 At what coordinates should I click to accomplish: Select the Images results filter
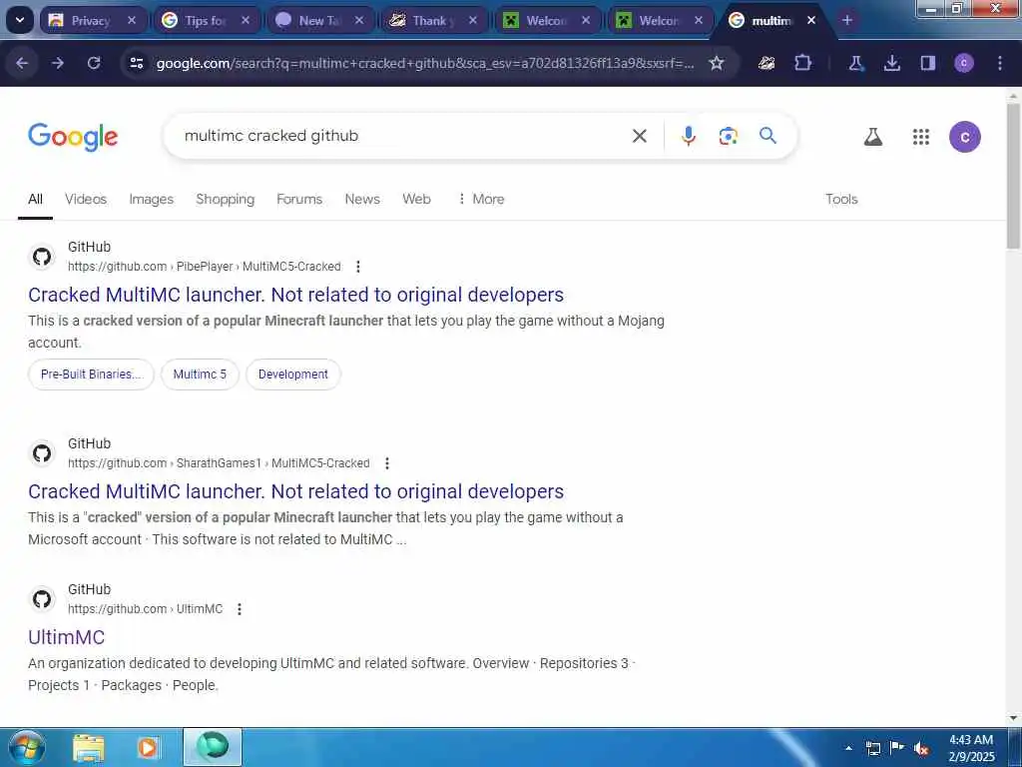coord(152,199)
